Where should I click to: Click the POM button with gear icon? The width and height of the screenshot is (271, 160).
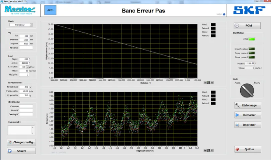[247, 25]
